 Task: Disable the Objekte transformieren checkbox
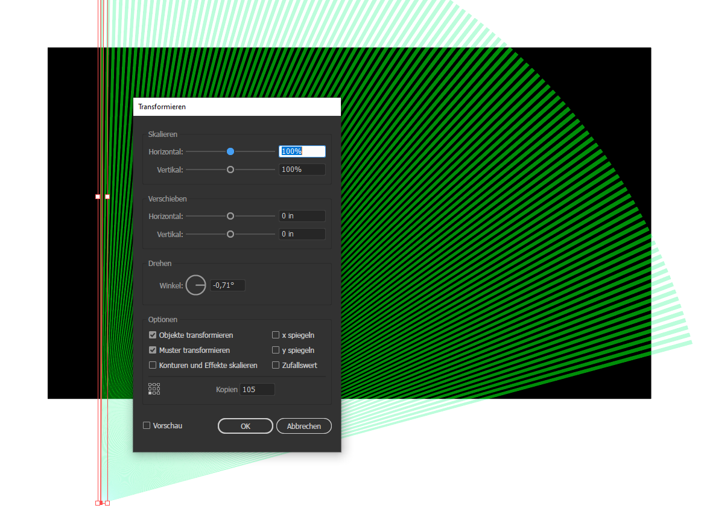point(153,335)
